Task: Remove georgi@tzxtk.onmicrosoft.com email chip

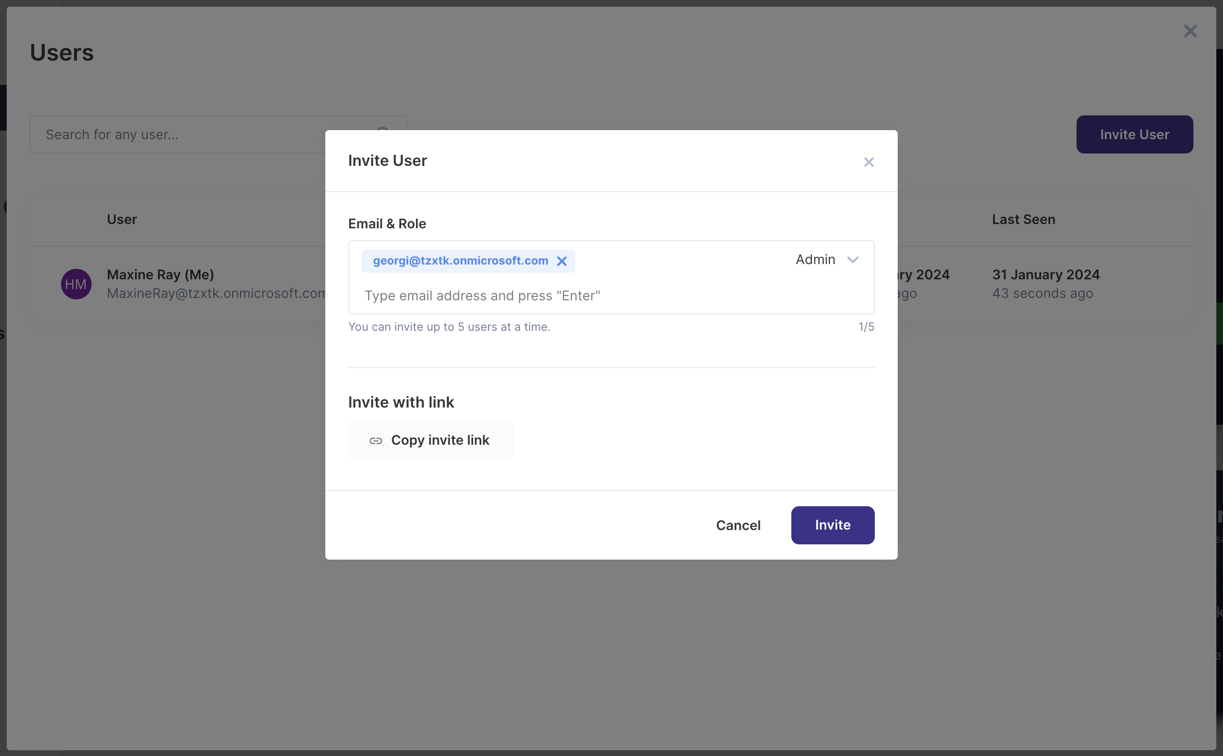Action: 562,261
